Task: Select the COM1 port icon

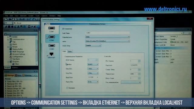Action: click(x=52, y=28)
